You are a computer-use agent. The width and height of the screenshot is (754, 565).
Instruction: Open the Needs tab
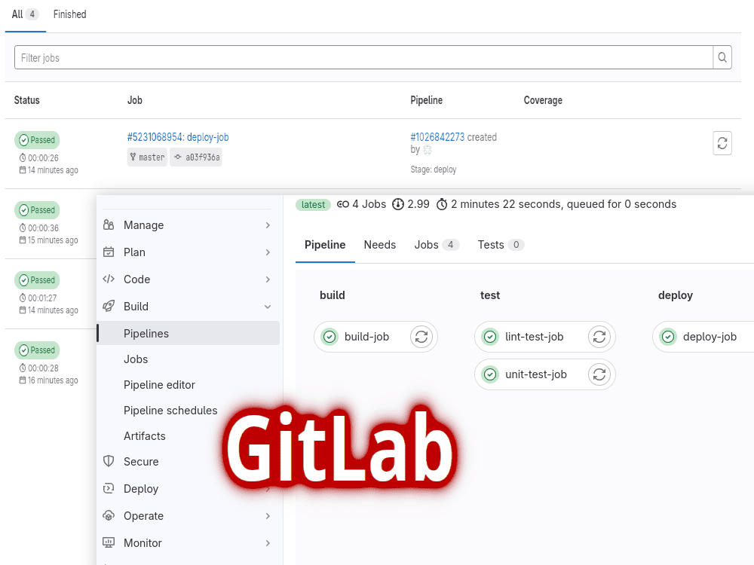pyautogui.click(x=380, y=245)
